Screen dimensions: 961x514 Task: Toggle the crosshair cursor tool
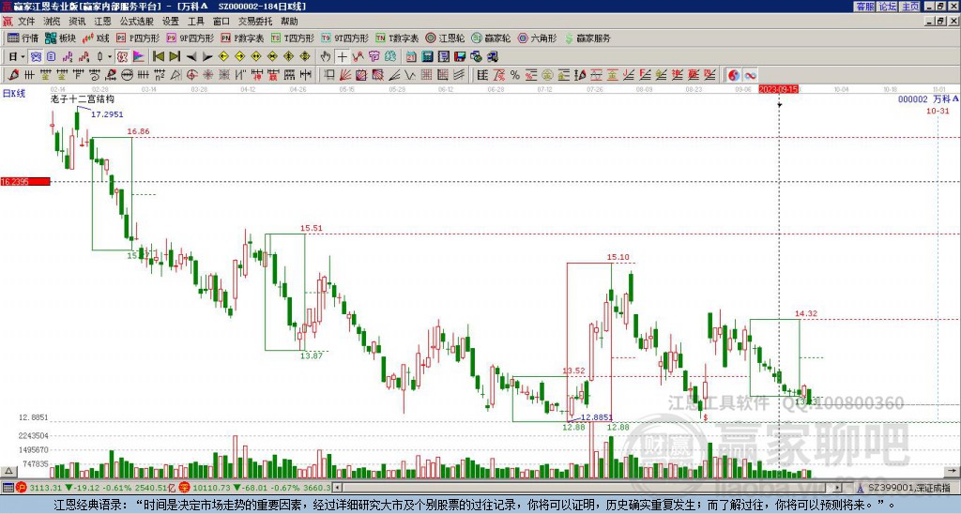point(342,57)
